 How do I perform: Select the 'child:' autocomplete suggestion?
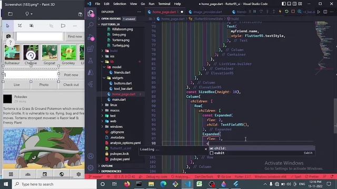(x=262, y=148)
